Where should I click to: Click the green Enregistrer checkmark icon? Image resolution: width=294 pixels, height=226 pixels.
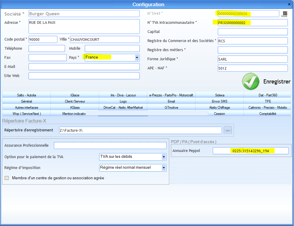250,81
